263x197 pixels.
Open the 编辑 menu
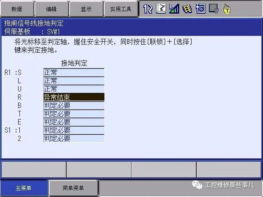[52, 9]
